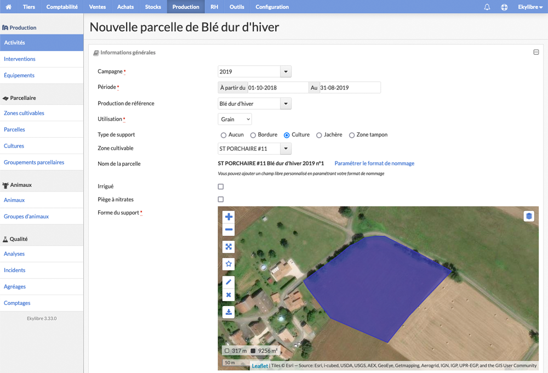Viewport: 548px width, 373px height.
Task: Open the RH menu
Action: coord(214,7)
